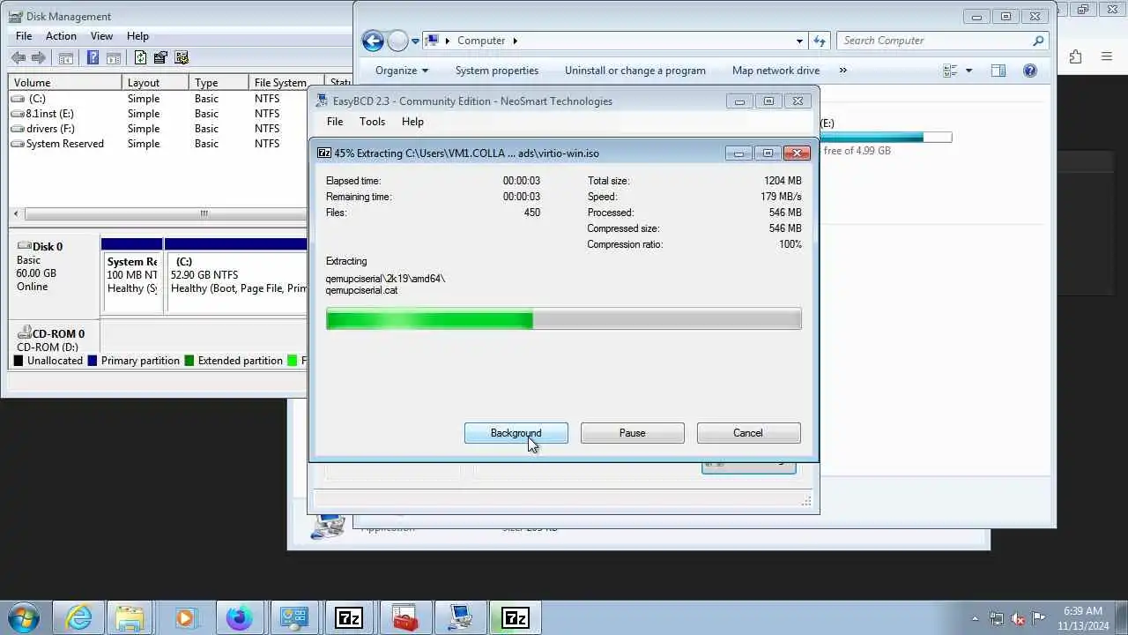Open the Properties icon in Disk Management toolbar
The image size is (1128, 635).
(160, 58)
